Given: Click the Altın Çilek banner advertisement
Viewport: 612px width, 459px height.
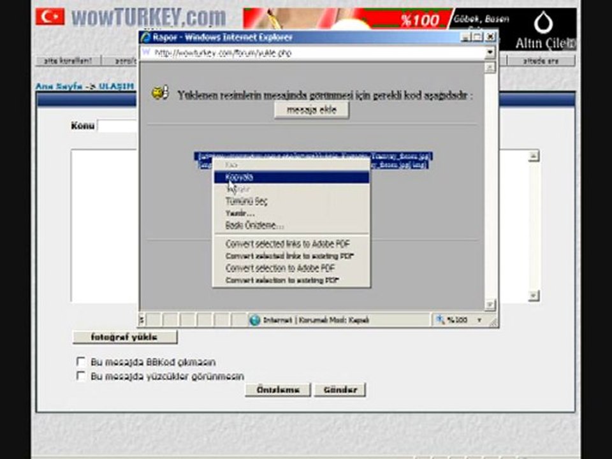Looking at the screenshot, I should [x=409, y=29].
